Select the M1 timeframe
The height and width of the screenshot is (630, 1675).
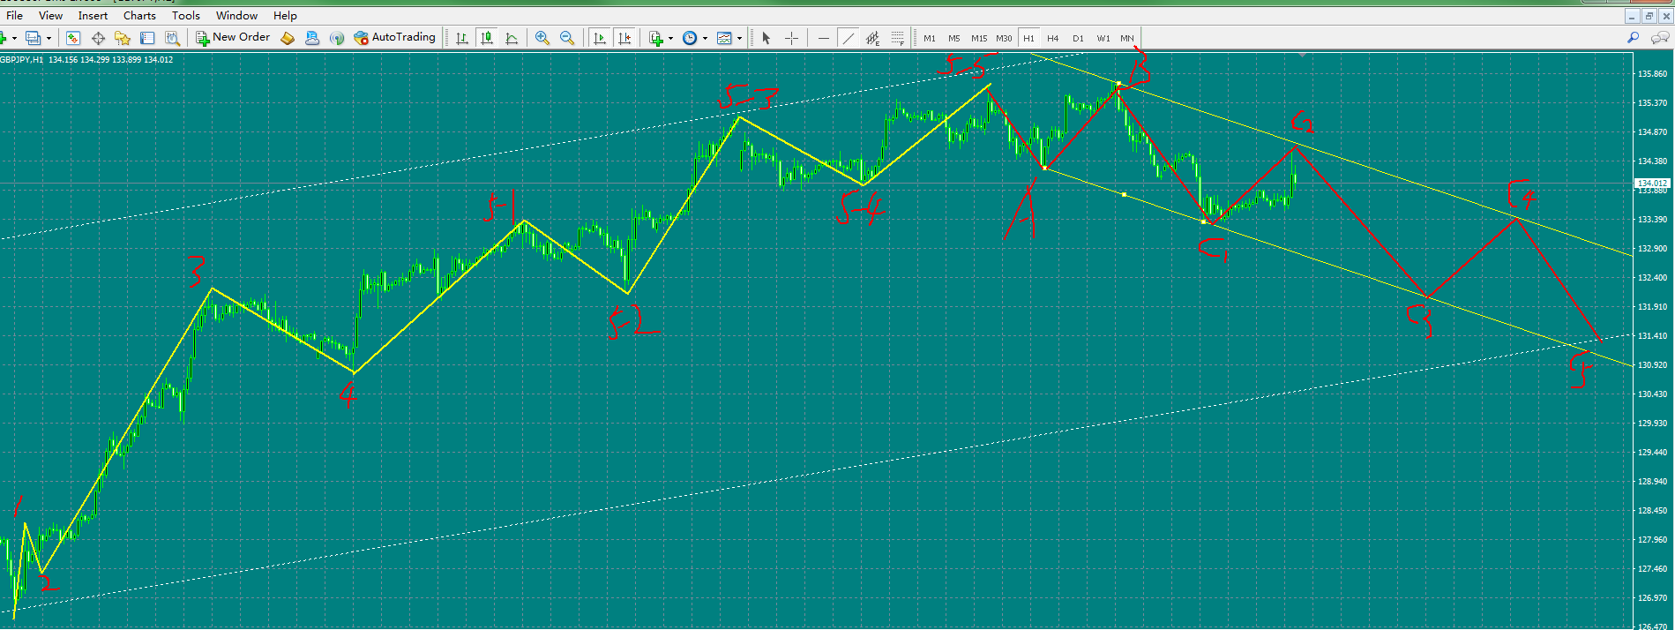930,38
